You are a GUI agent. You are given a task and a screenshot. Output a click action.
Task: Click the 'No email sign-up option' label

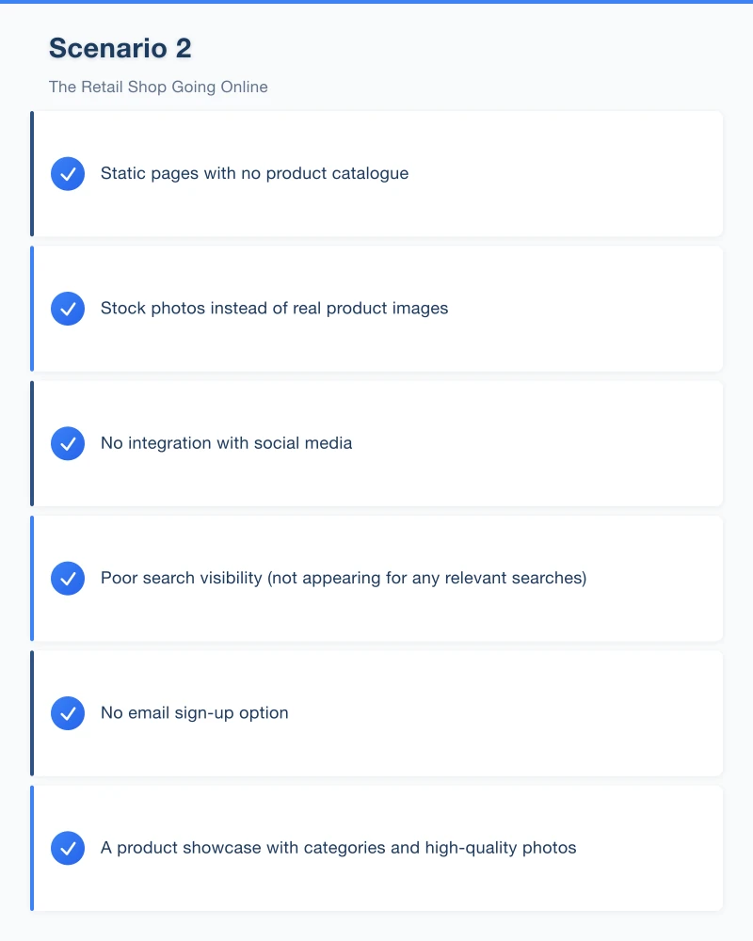click(194, 713)
